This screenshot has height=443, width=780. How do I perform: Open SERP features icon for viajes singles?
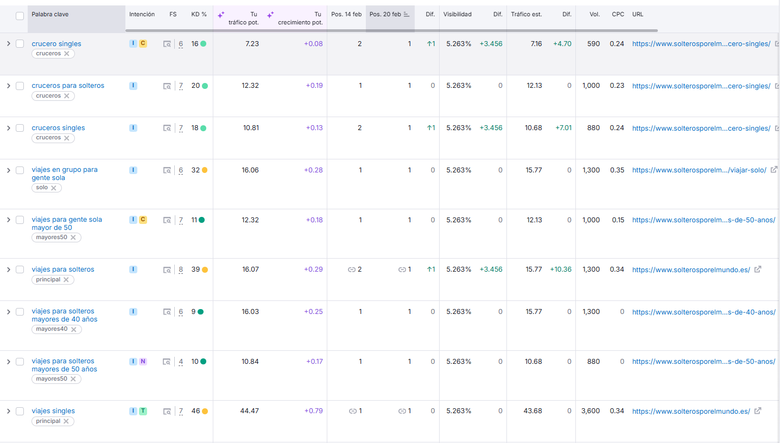[167, 412]
